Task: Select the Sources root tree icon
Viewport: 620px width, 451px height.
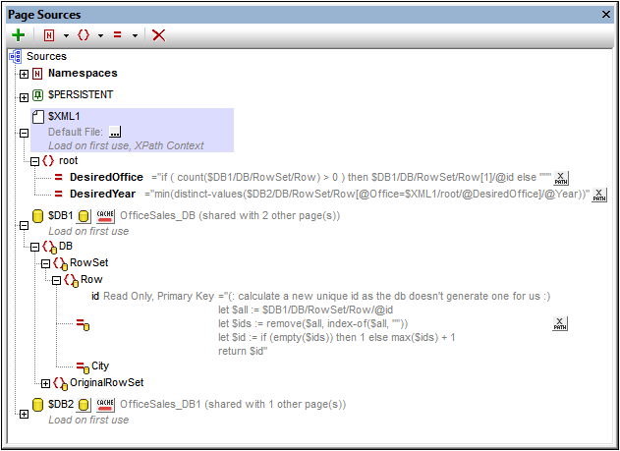Action: pos(15,57)
